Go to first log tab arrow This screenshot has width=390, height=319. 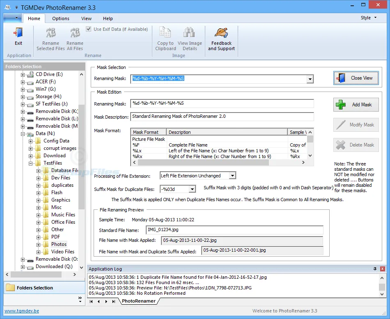pos(91,301)
